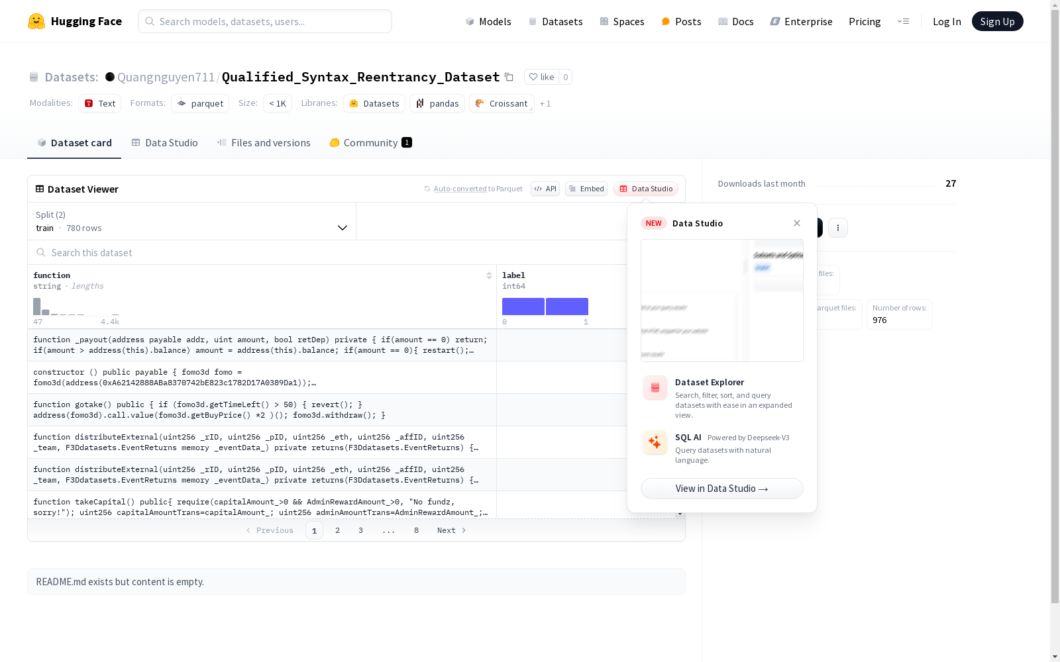The image size is (1060, 662).
Task: Click the API button in Dataset Viewer
Action: coord(545,189)
